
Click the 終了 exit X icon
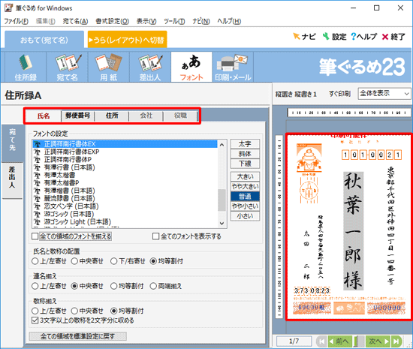[x=393, y=37]
